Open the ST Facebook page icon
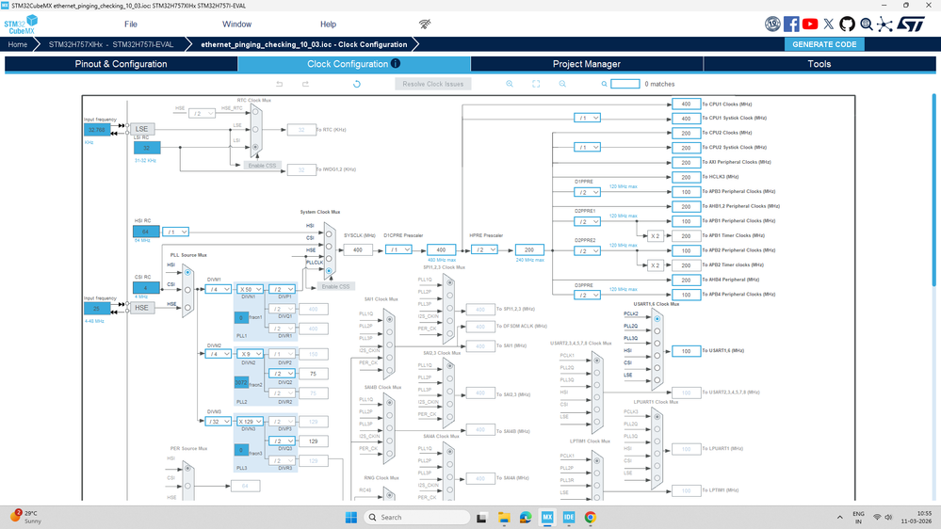 [791, 24]
